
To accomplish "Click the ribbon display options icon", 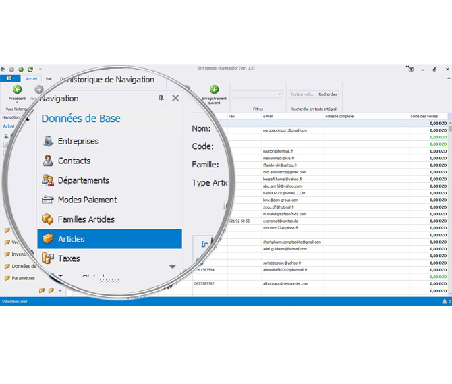I will point(409,69).
